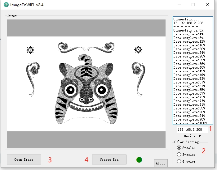Click the ImageToWiFi app icon in title bar

6,5
